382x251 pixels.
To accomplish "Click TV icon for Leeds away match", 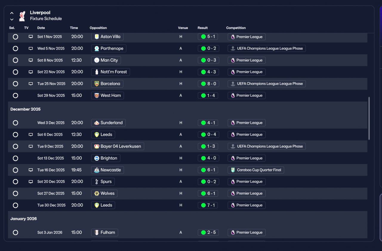I will (30, 135).
